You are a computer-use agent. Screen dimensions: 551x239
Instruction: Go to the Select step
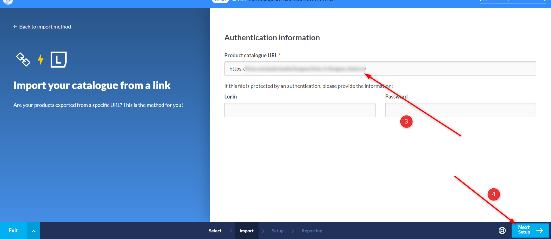[x=215, y=231]
